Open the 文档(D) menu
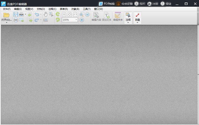This screenshot has height=125, width=199. pos(41,9)
